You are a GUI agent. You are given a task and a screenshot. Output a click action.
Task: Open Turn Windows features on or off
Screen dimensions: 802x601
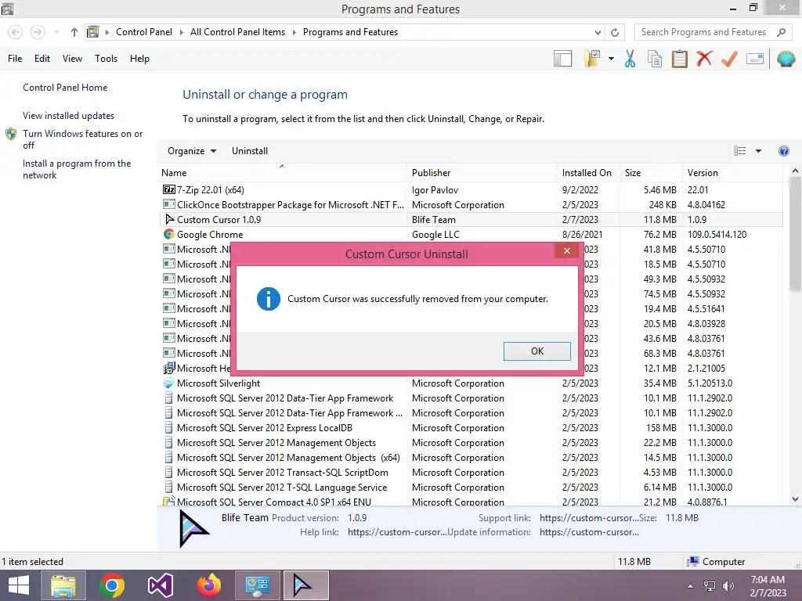(82, 139)
